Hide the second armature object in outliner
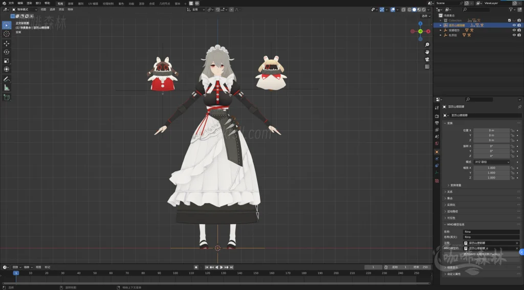Screen dimensions: 524x290 pos(514,30)
